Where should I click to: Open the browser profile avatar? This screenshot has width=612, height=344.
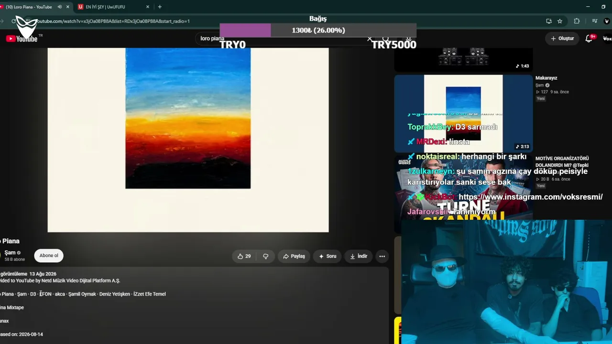[x=607, y=21]
